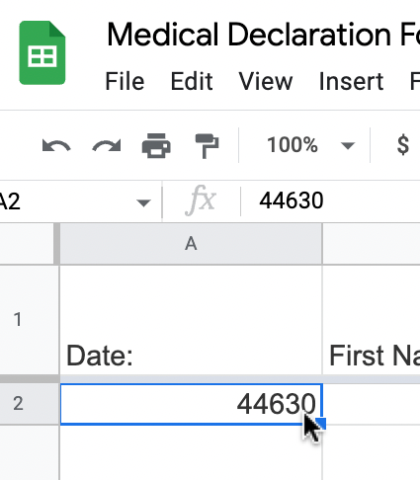Apply currency format with dollar icon
Screen dimensions: 420x480
click(403, 145)
